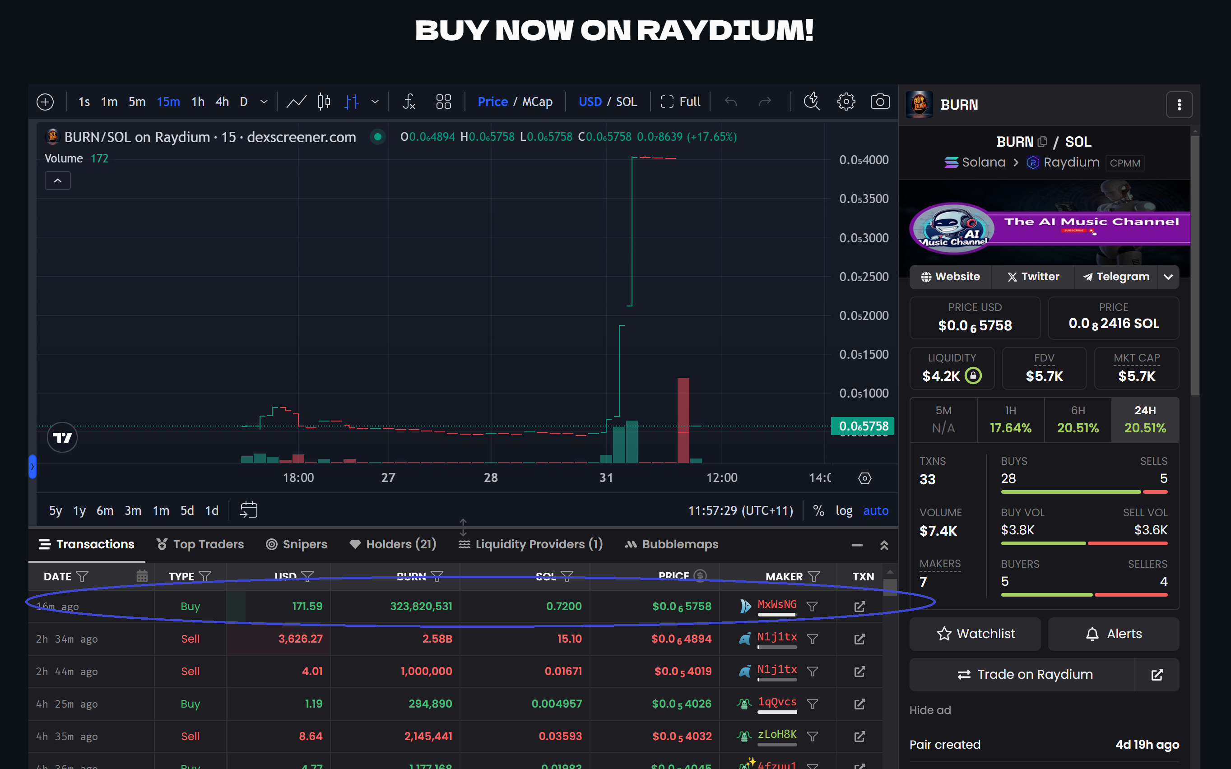Select the 6H stats tab
This screenshot has height=769, width=1231.
click(1078, 420)
